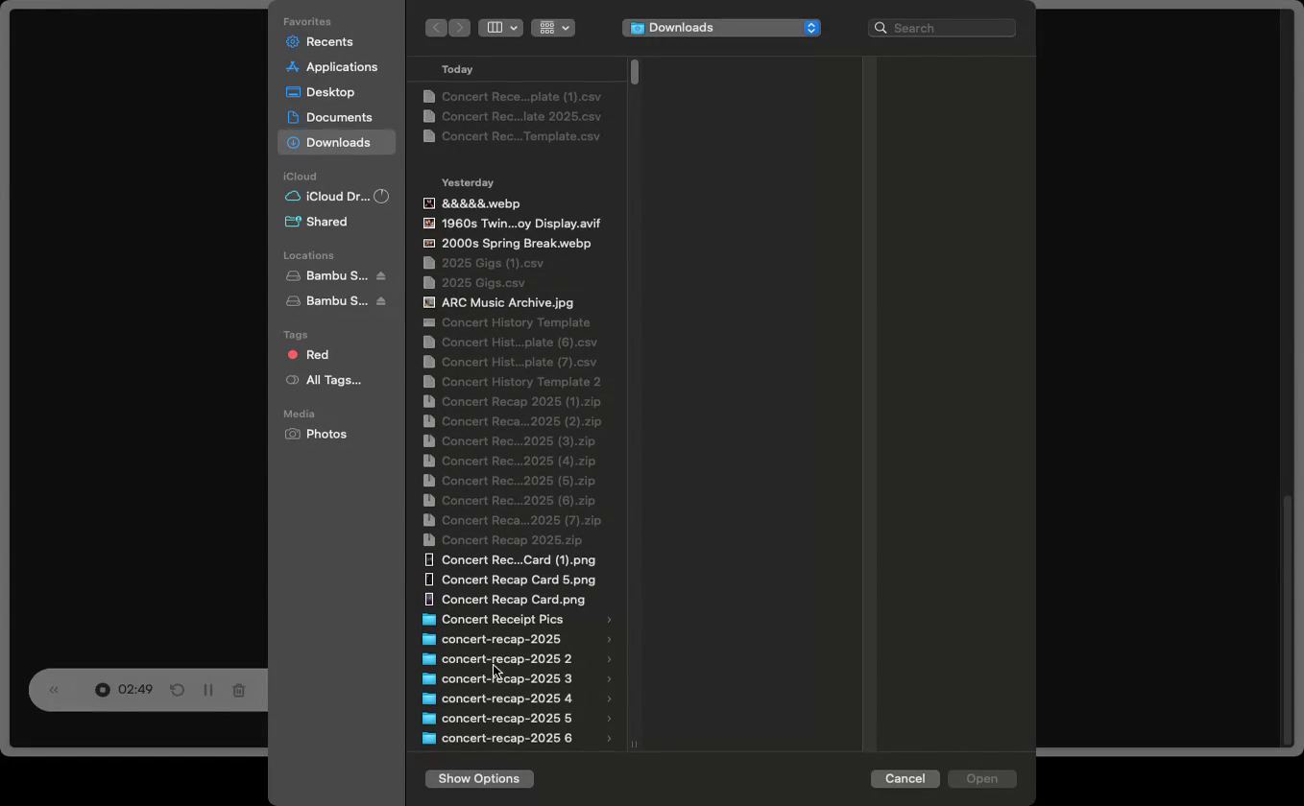Open the grouping options dropdown
This screenshot has height=806, width=1304.
pos(553,28)
